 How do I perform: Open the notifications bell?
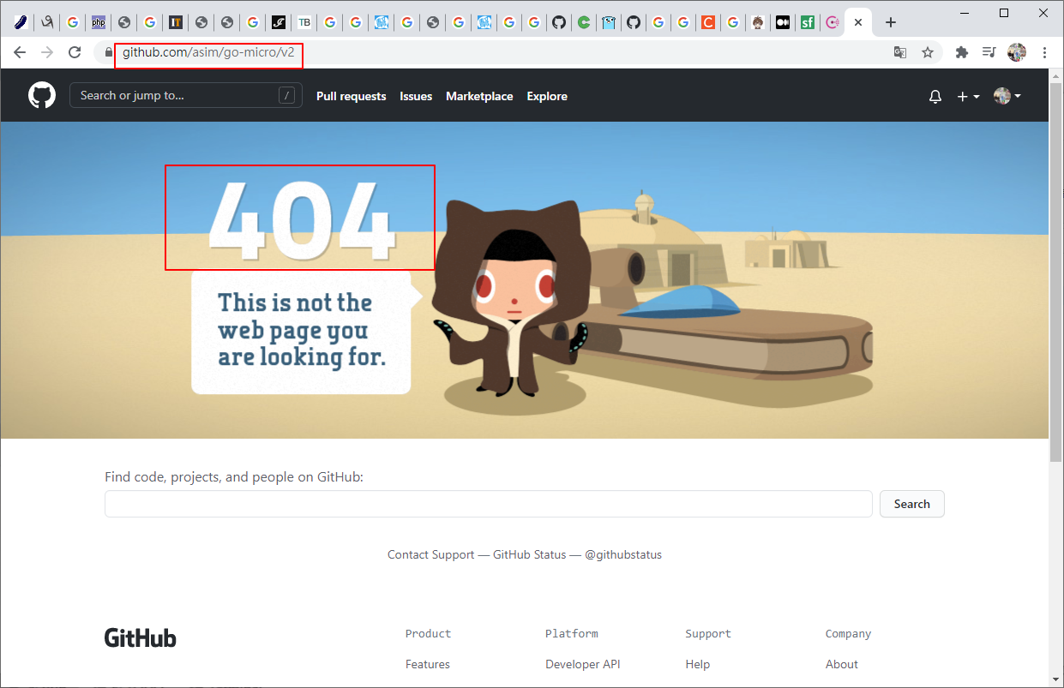935,97
